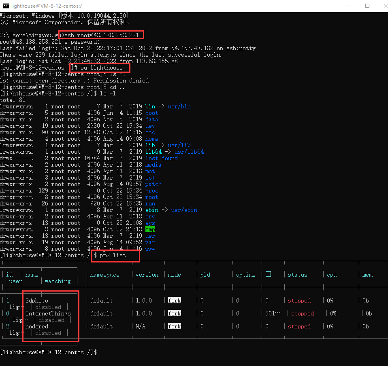Click the 'www' directory name
The image size is (388, 366).
pos(150,249)
